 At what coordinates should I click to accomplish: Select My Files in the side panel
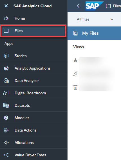94,33
